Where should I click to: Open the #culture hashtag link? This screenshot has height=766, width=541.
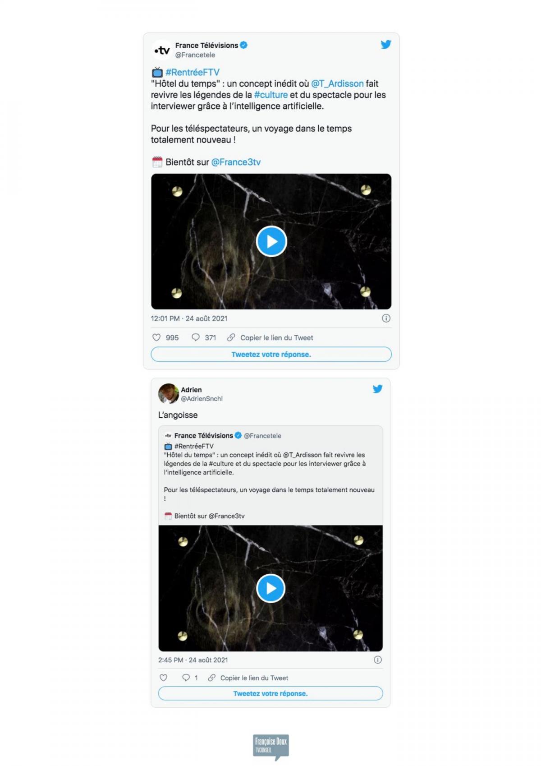[x=270, y=95]
